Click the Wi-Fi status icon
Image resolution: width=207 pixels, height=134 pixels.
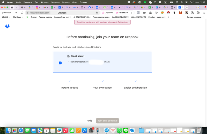point(177,2)
